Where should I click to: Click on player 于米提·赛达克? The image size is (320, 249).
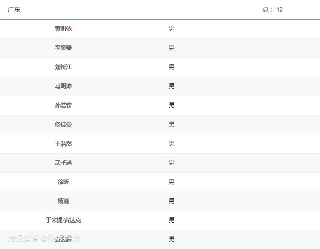click(63, 220)
